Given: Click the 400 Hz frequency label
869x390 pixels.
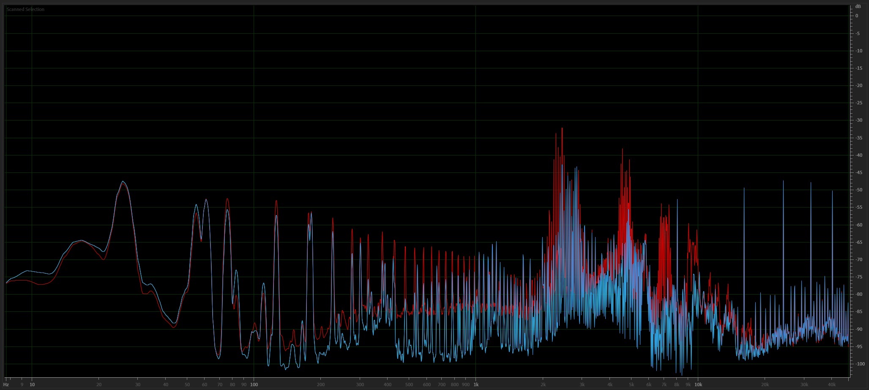Looking at the screenshot, I should point(388,385).
